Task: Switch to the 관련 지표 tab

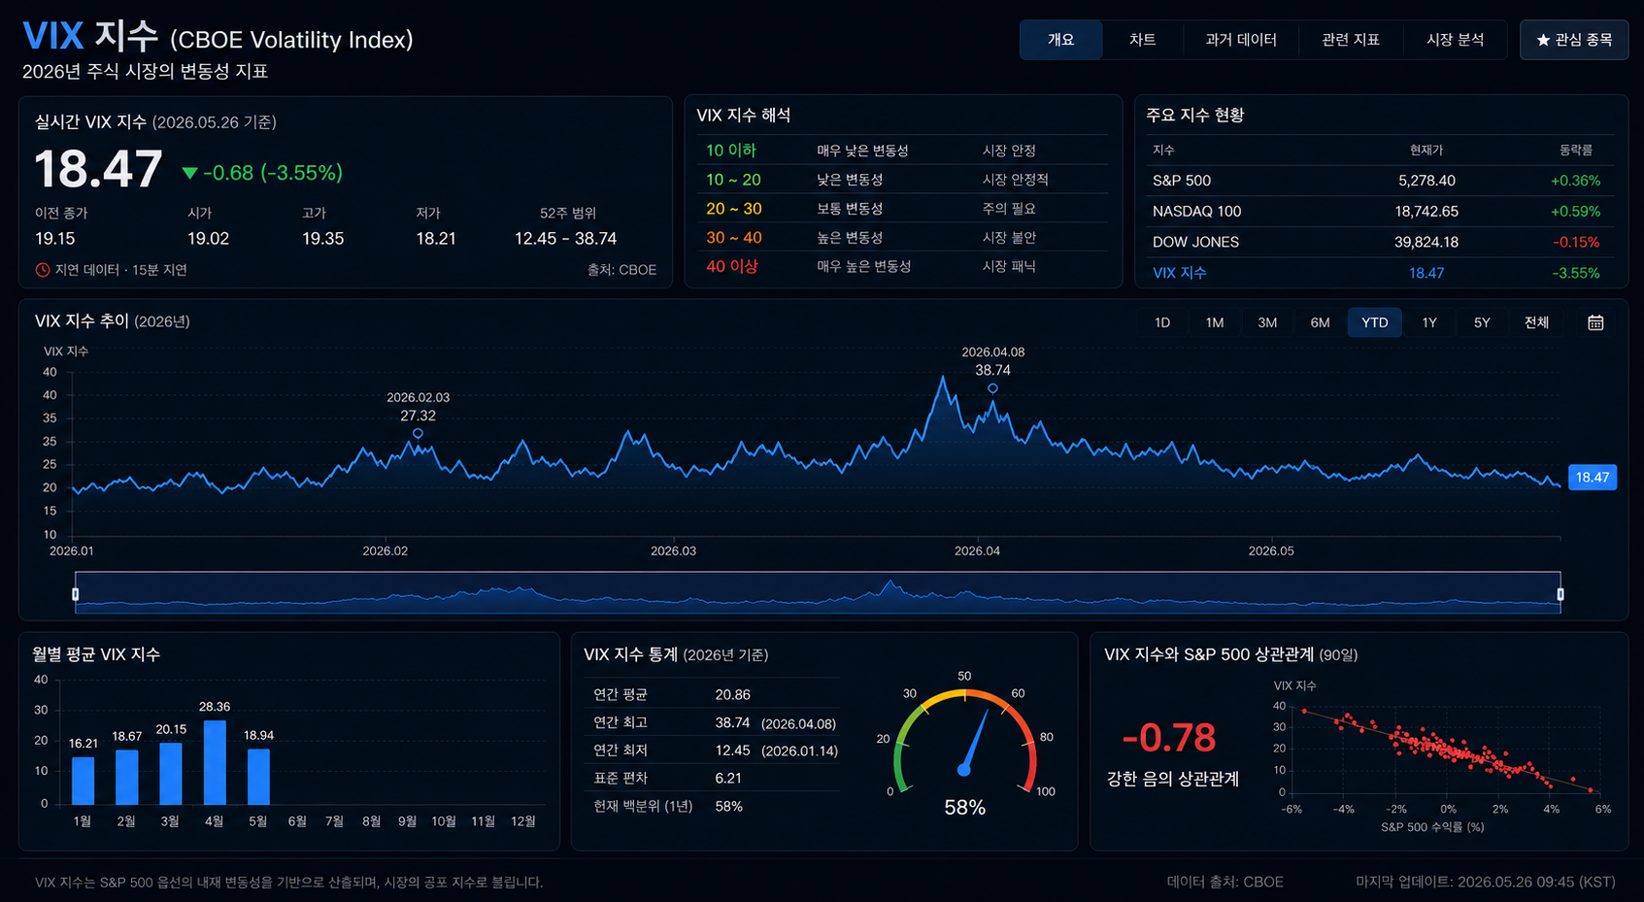Action: [x=1351, y=40]
